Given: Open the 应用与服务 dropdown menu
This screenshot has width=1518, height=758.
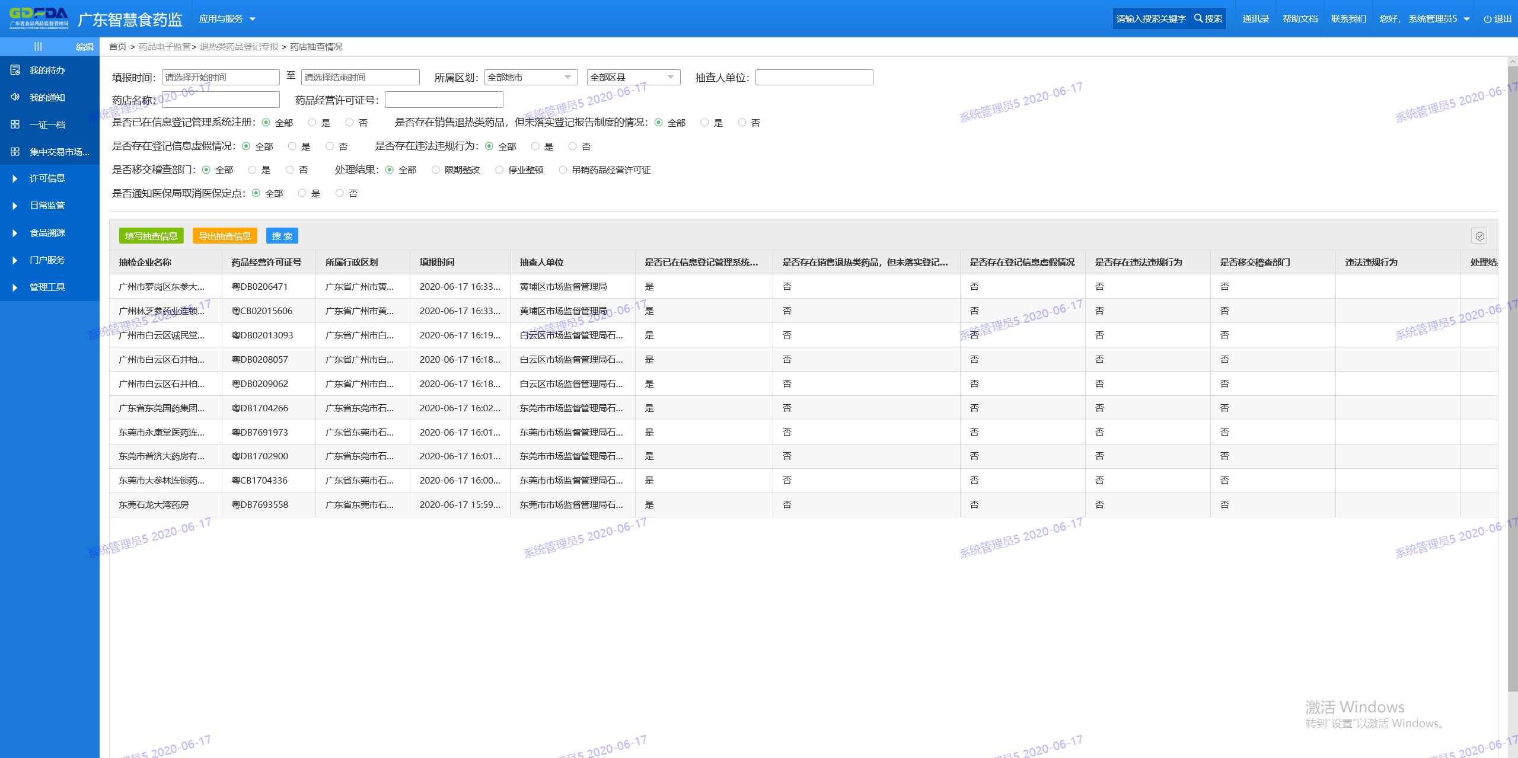Looking at the screenshot, I should (x=227, y=19).
